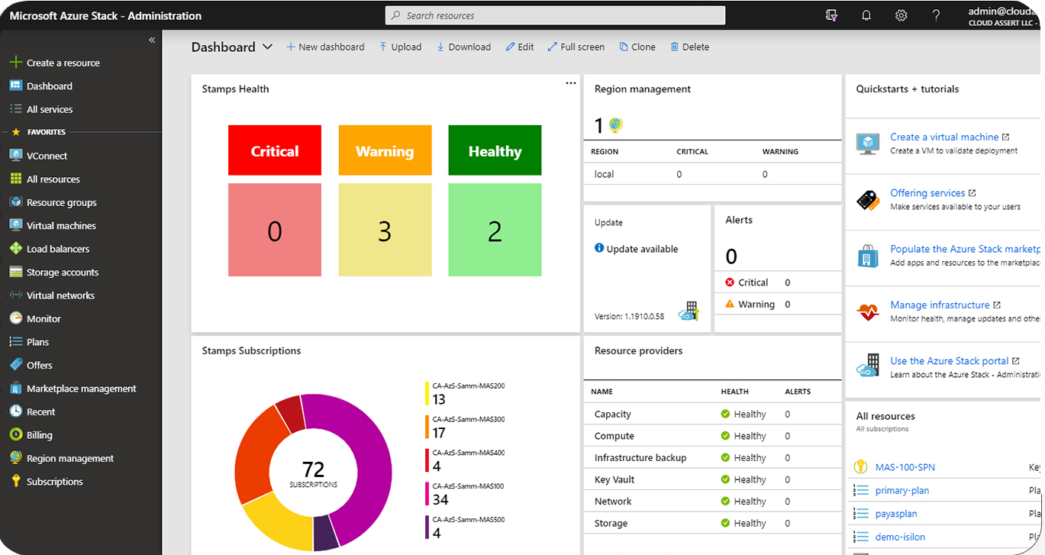Open the help question mark icon

[x=937, y=15]
